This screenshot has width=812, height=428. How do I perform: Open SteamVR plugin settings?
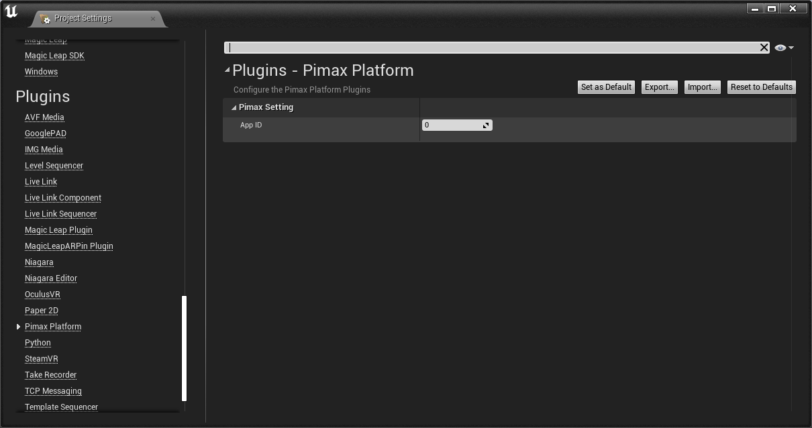(x=42, y=359)
